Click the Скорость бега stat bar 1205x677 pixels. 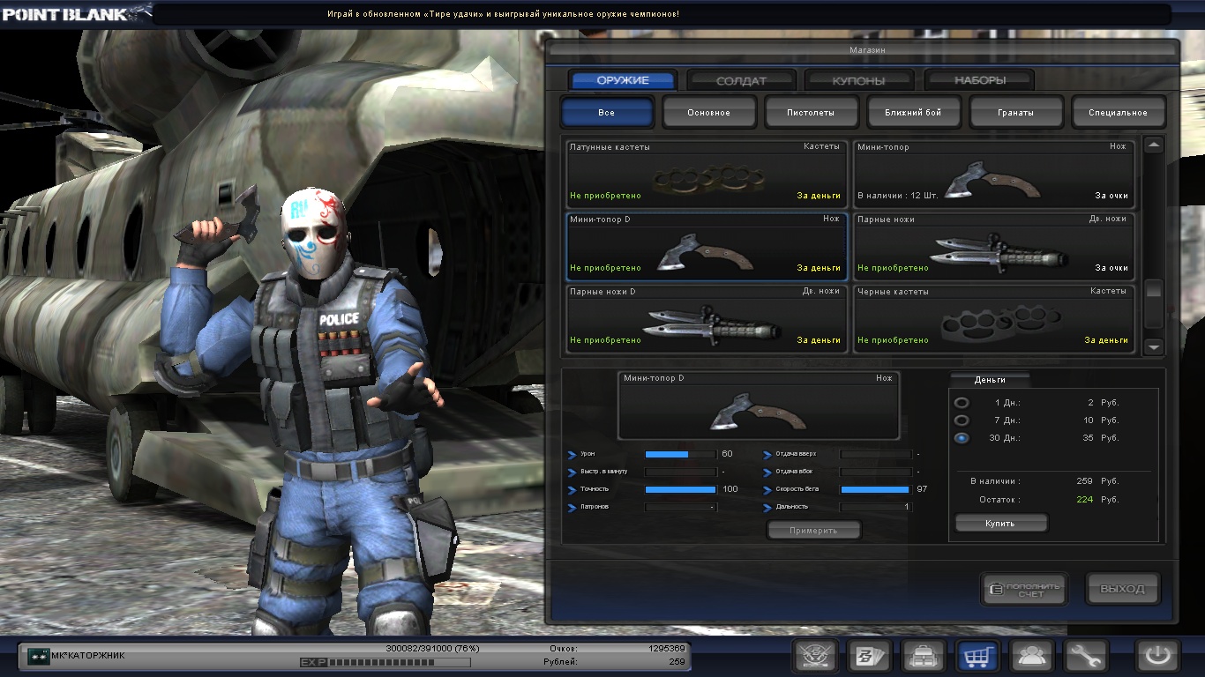(875, 489)
